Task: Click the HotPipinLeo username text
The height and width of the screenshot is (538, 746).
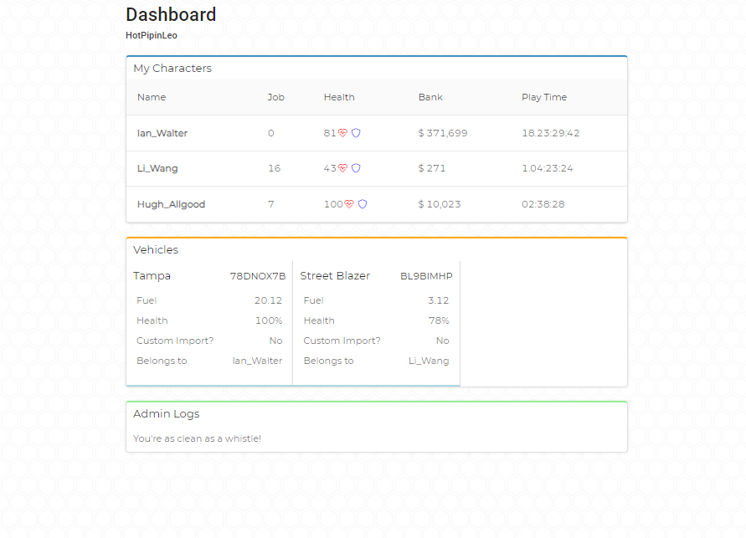Action: click(152, 35)
